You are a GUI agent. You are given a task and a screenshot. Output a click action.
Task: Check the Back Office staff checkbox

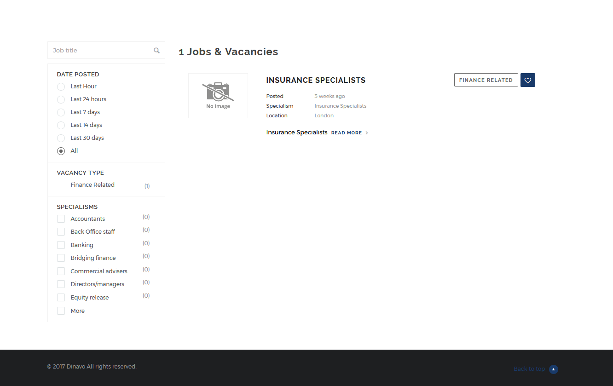click(x=61, y=231)
